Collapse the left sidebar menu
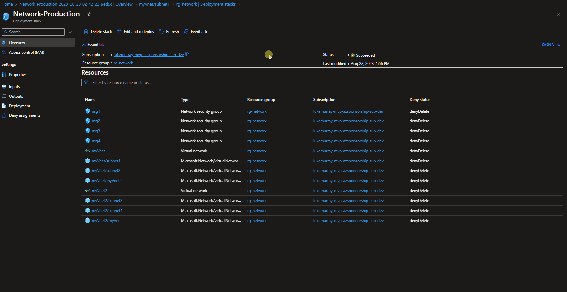The height and width of the screenshot is (292, 567). (x=70, y=32)
